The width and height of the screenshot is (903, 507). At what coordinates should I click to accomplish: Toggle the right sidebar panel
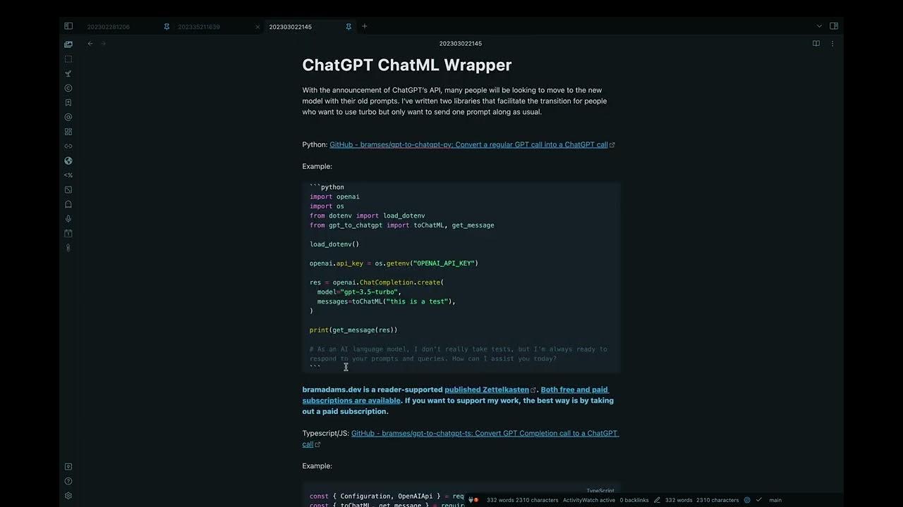coord(834,26)
